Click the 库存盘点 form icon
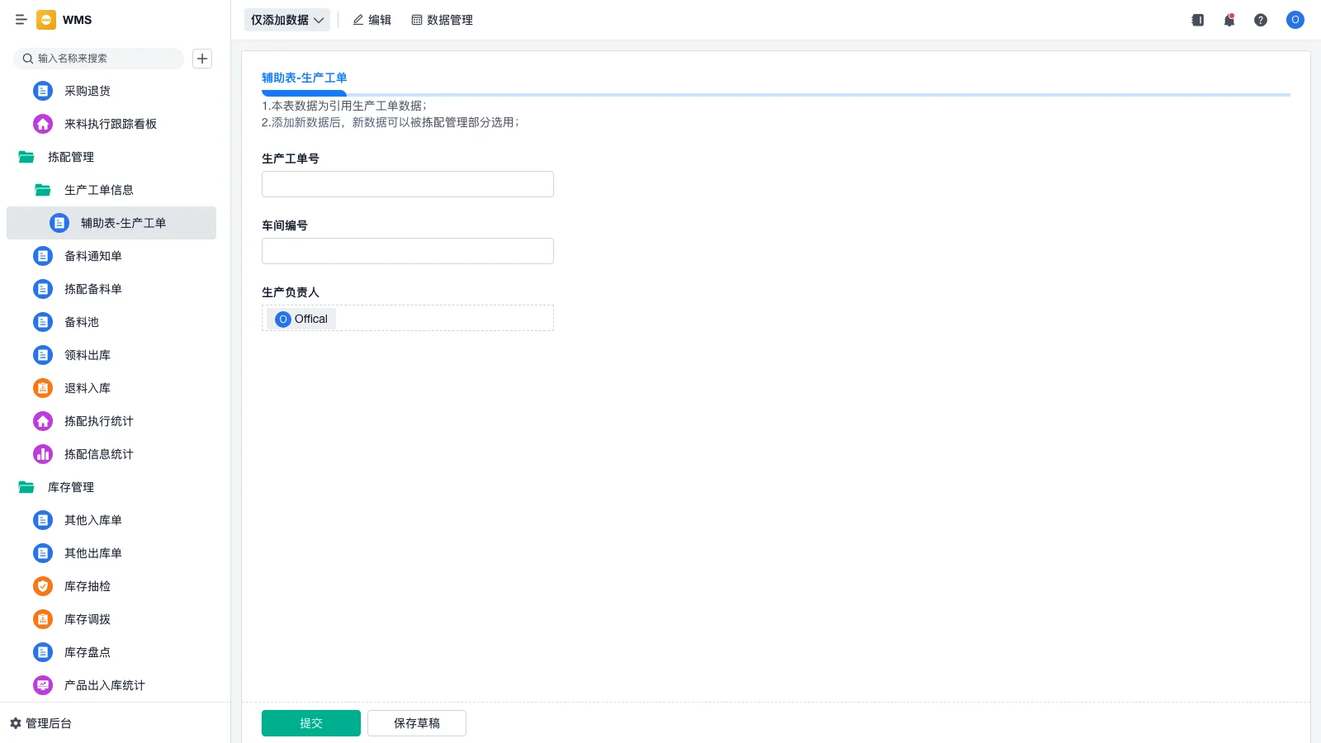The width and height of the screenshot is (1321, 743). tap(43, 652)
